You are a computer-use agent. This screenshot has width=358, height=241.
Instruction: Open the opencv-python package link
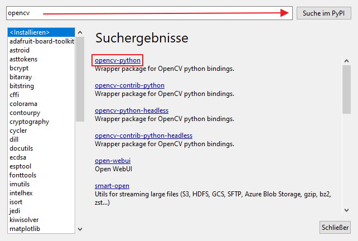point(118,60)
